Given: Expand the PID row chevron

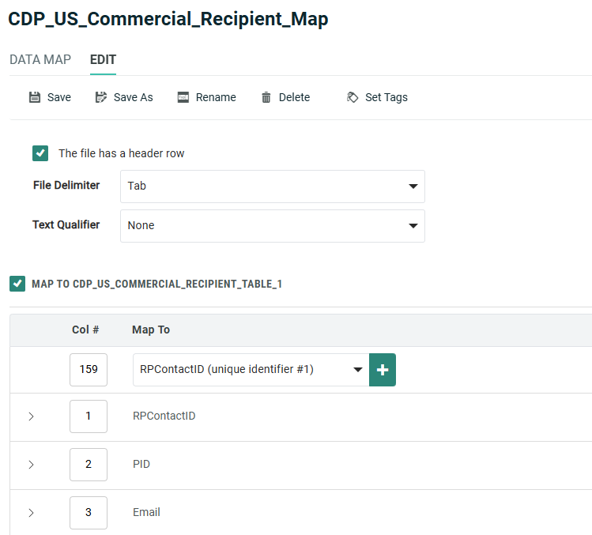Looking at the screenshot, I should (31, 465).
